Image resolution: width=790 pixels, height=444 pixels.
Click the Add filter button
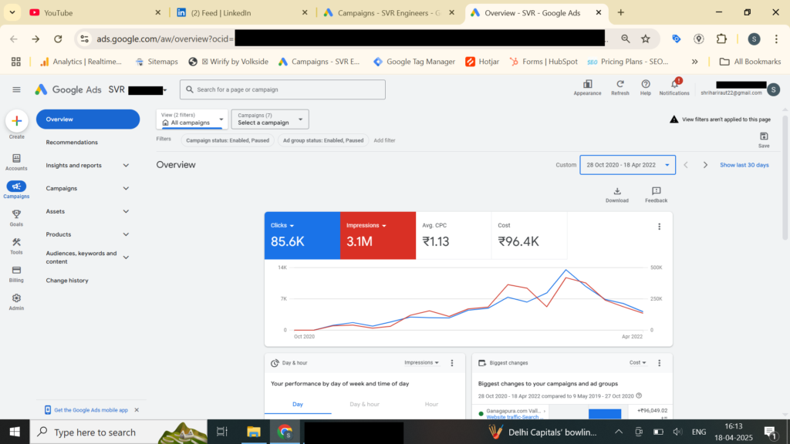coord(384,140)
